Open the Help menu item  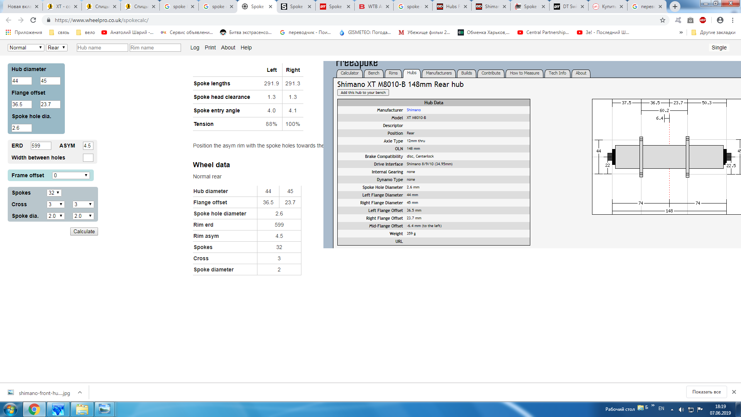[246, 47]
